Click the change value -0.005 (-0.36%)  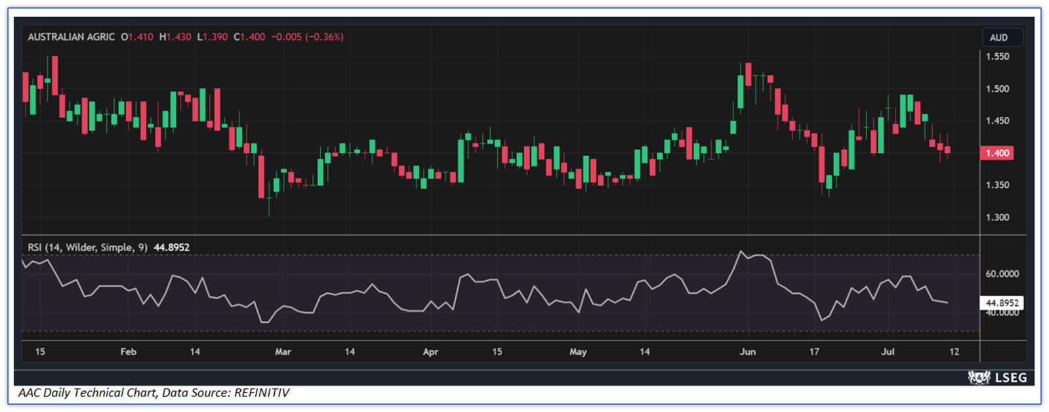307,37
